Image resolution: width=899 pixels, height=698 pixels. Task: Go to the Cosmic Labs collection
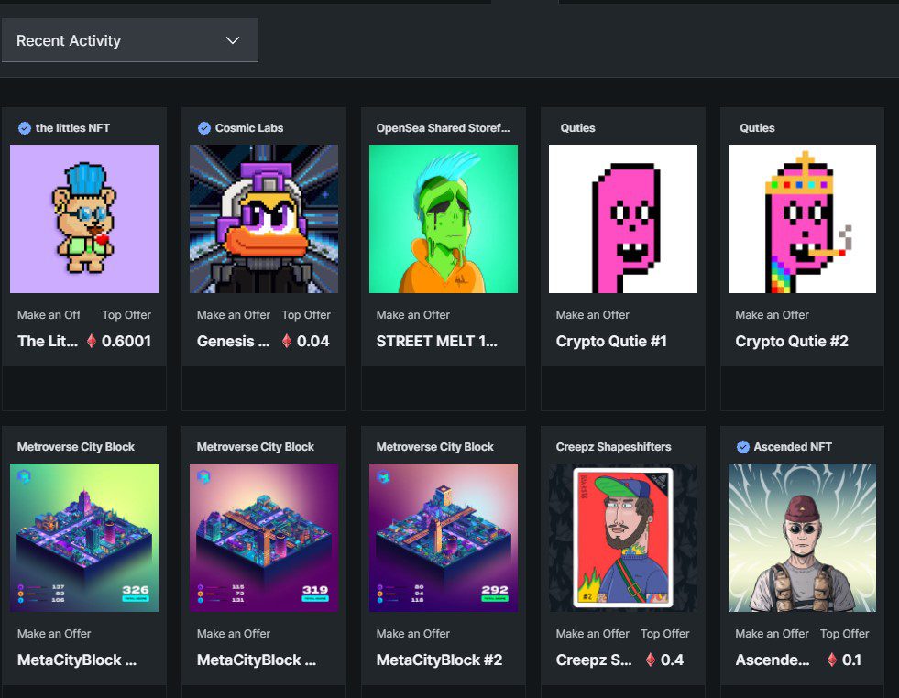pos(249,128)
